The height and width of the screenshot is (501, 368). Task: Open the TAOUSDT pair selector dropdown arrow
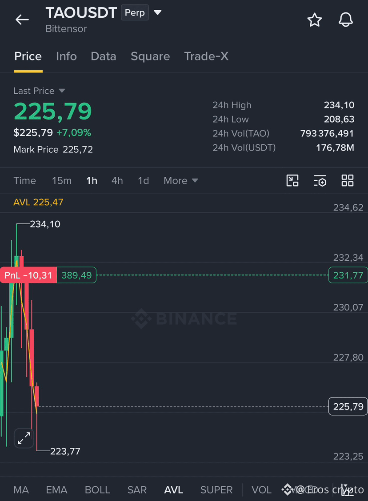[157, 12]
